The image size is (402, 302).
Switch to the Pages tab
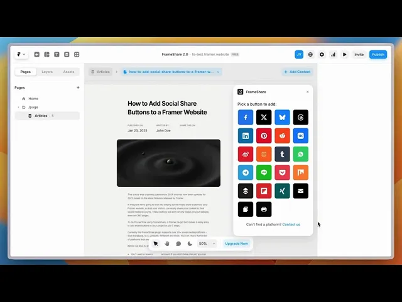(26, 72)
